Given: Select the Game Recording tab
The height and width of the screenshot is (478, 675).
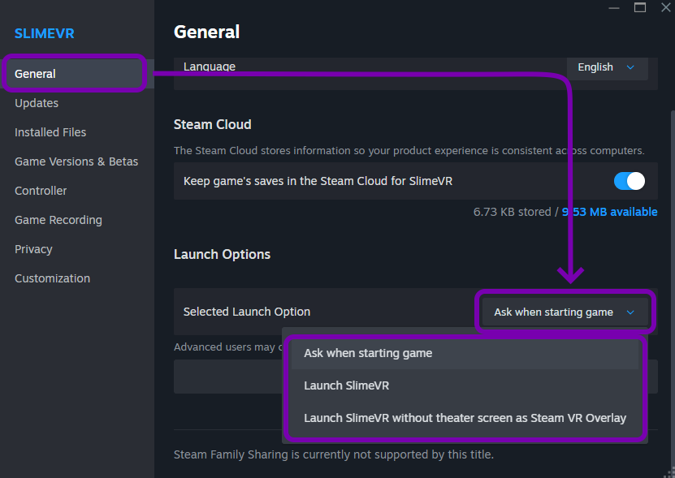Looking at the screenshot, I should click(x=58, y=220).
